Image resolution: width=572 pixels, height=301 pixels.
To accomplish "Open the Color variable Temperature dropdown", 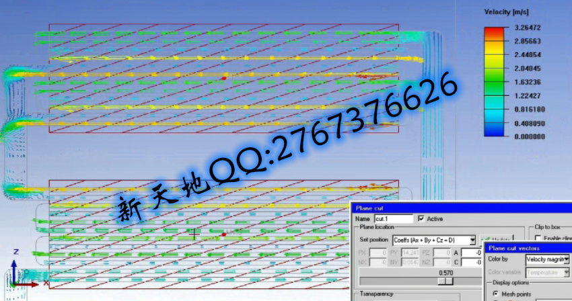I will coord(567,272).
